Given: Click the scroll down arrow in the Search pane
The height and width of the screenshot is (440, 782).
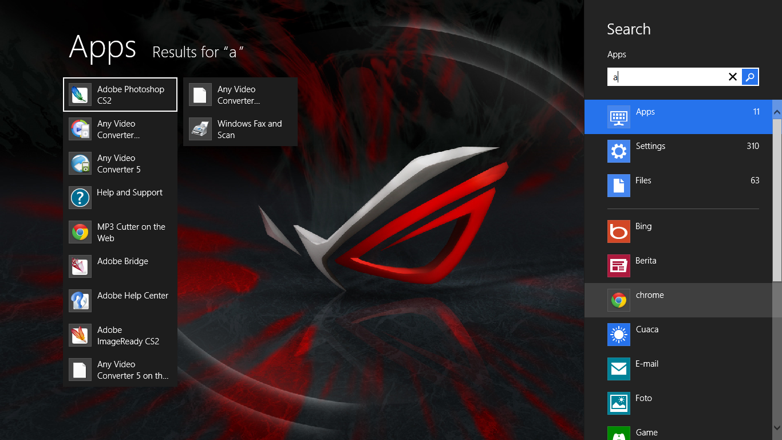Looking at the screenshot, I should point(777,427).
